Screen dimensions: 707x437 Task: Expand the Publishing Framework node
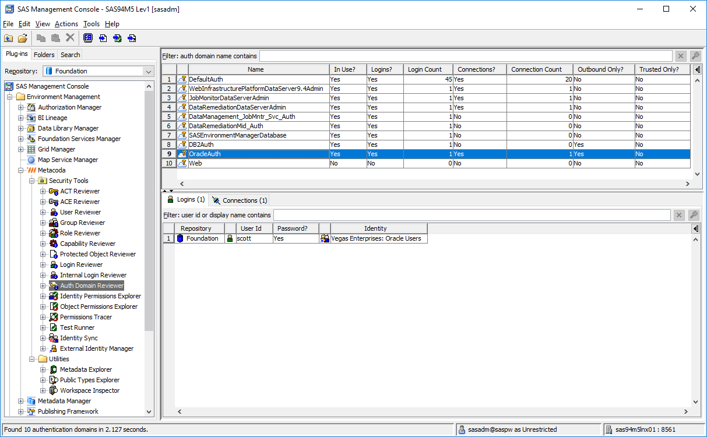(21, 411)
